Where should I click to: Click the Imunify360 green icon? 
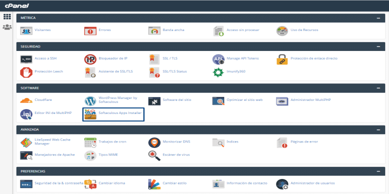[218, 72]
